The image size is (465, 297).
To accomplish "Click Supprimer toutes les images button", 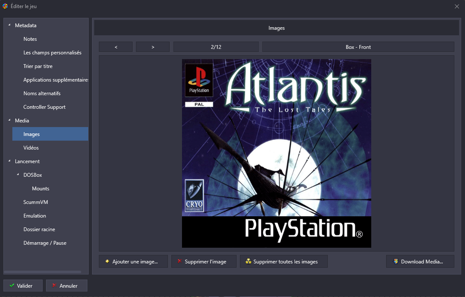I will point(284,261).
